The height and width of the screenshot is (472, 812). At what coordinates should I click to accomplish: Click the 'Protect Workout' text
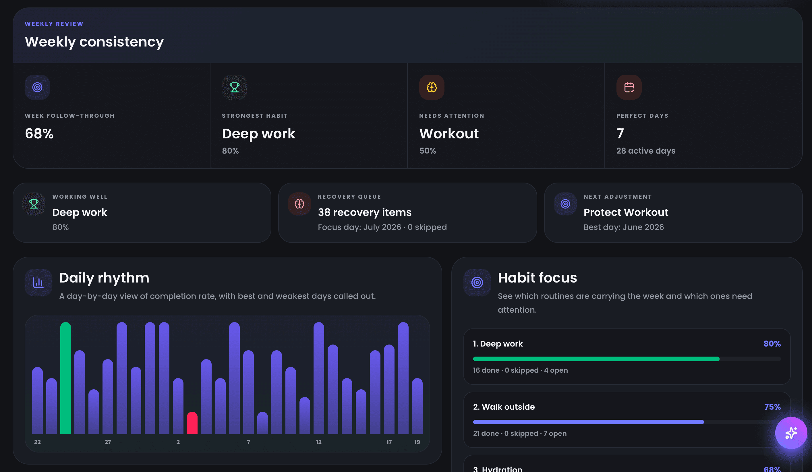[626, 212]
